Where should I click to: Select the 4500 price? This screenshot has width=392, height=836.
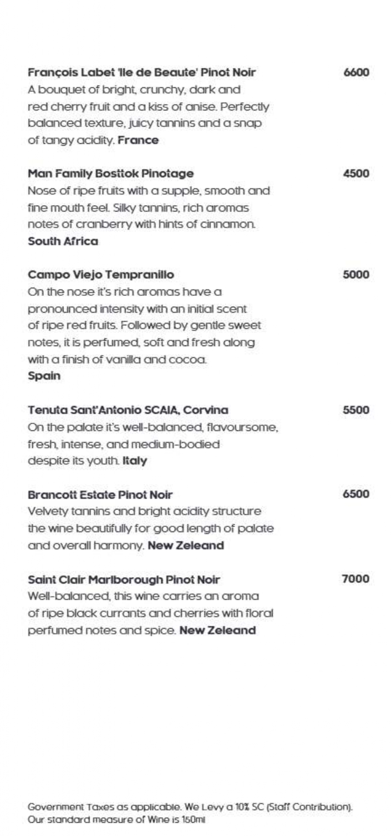(x=356, y=174)
